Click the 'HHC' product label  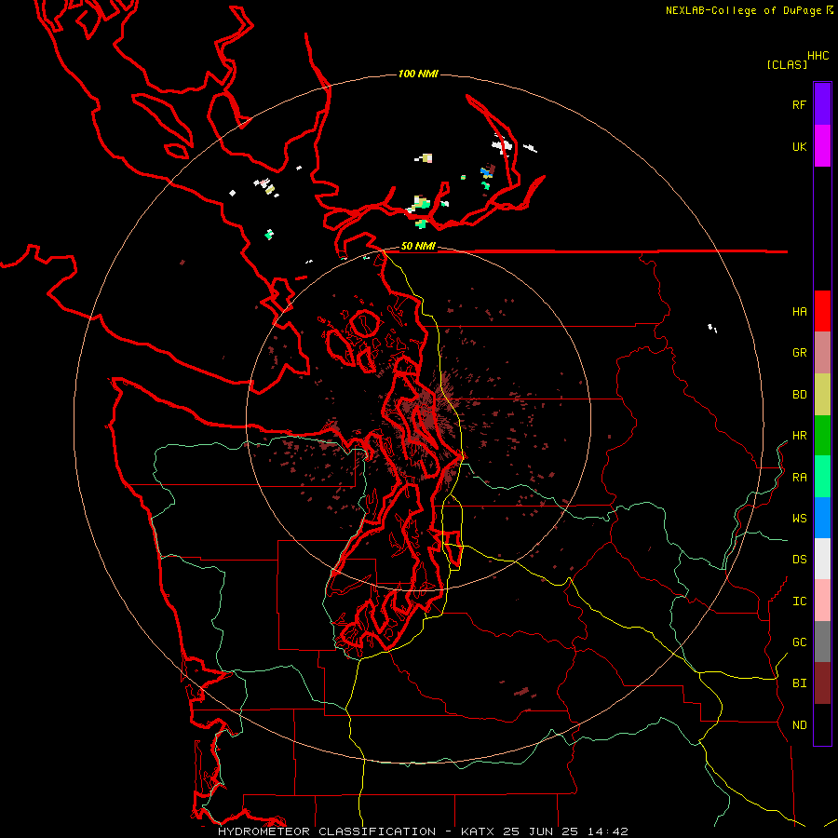tap(818, 56)
